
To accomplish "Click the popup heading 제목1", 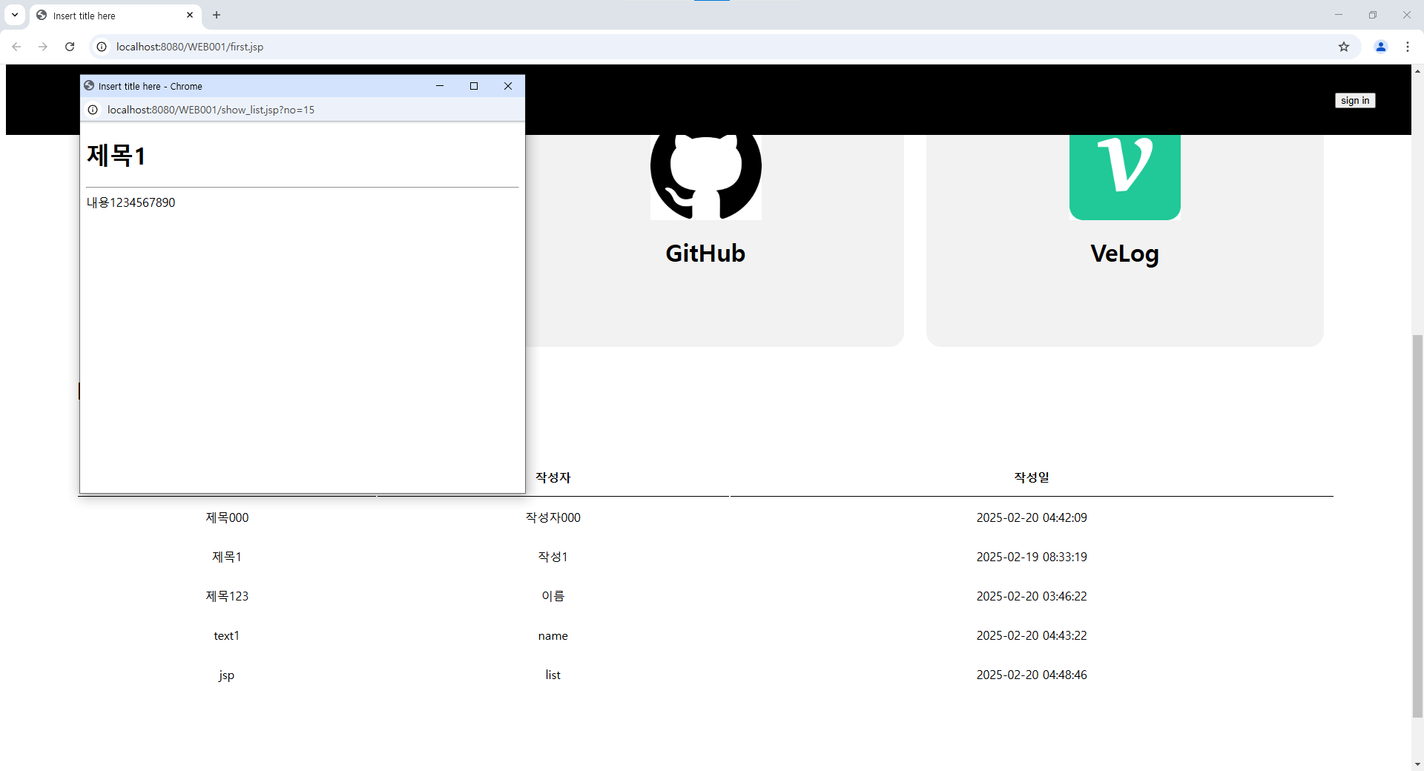I will coord(116,155).
